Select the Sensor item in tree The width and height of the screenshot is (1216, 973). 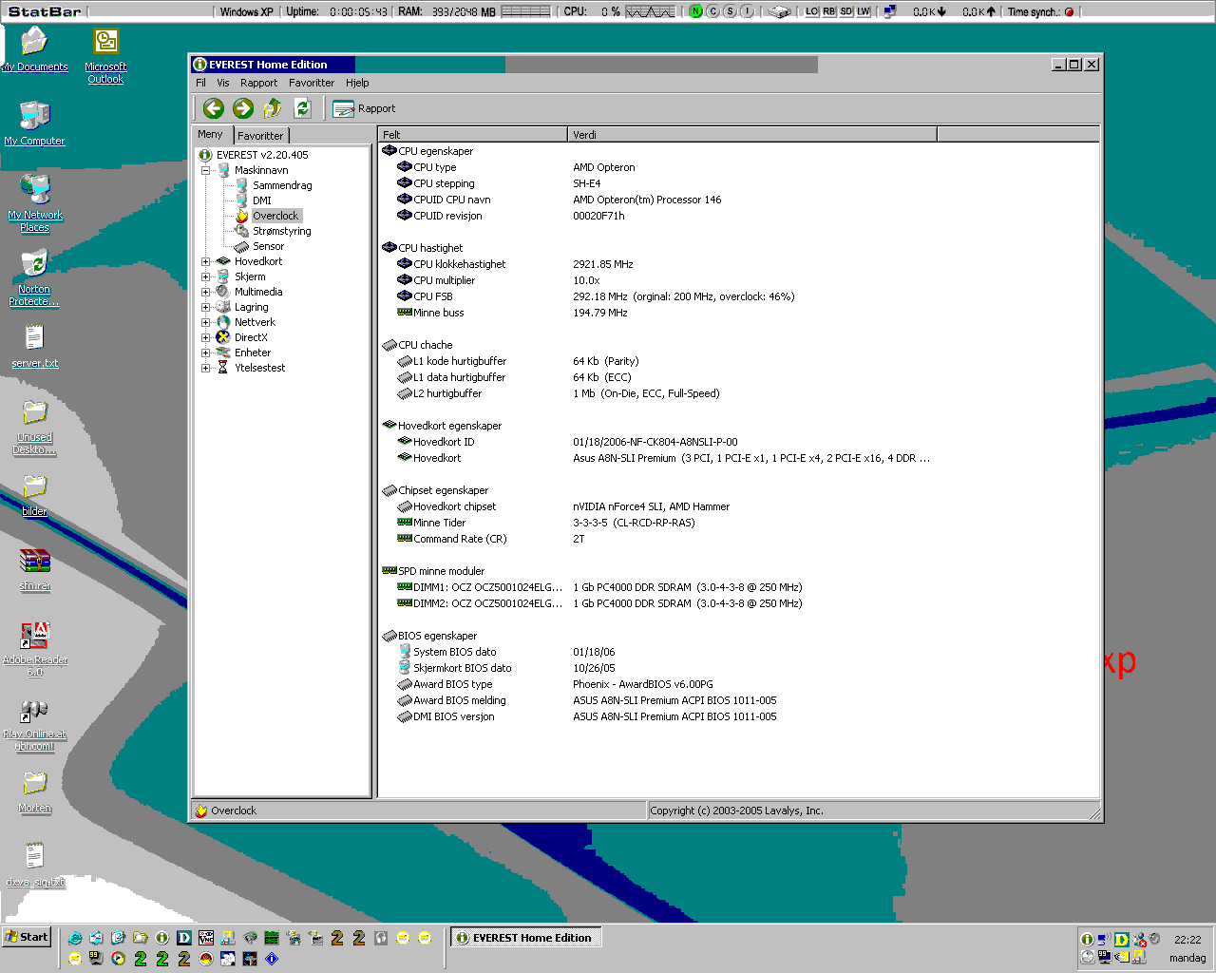268,246
